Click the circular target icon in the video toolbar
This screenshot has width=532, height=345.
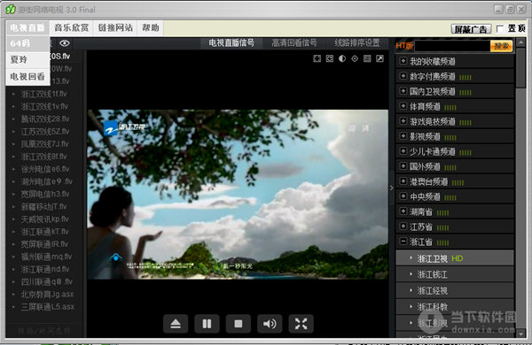(355, 58)
